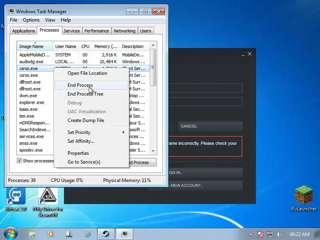The height and width of the screenshot is (240, 320).
Task: Open Internet Explorer taskbar icon
Action: 88,234
